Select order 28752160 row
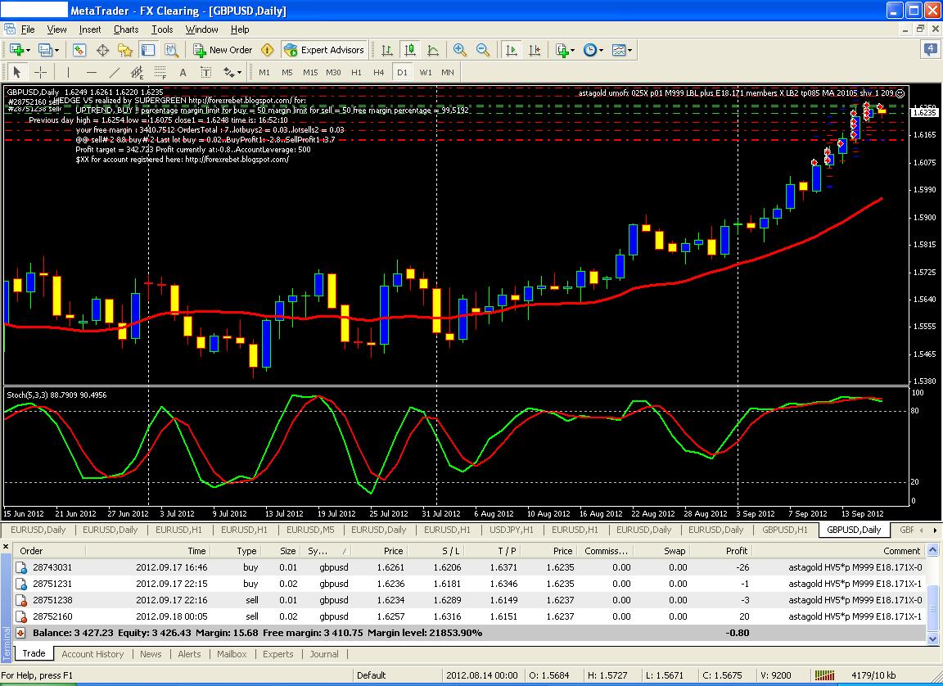The image size is (943, 686). click(x=469, y=616)
